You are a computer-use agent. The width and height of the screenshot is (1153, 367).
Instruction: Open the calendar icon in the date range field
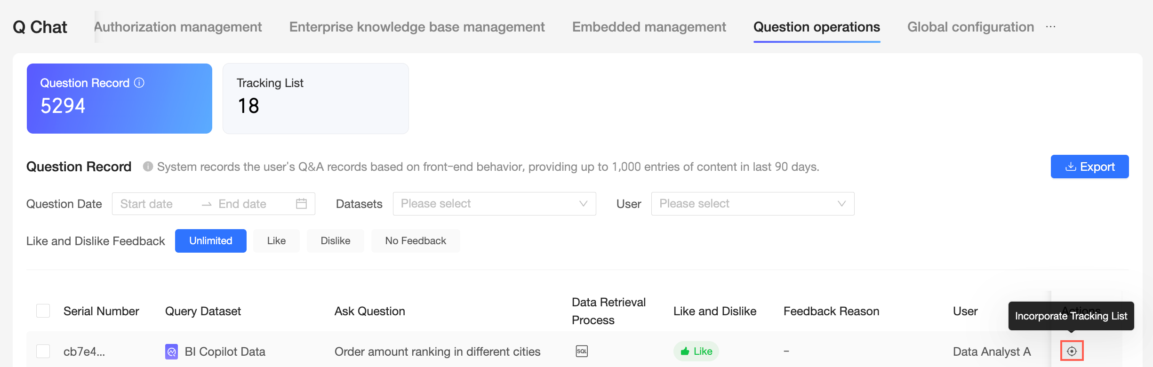301,204
